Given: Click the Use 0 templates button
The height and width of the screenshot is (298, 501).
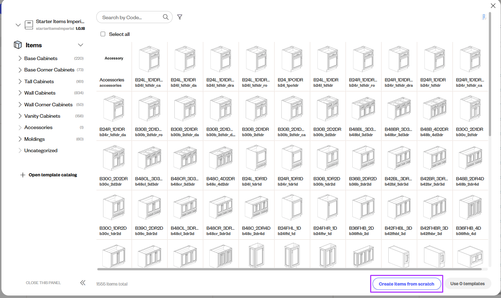Looking at the screenshot, I should [x=468, y=283].
